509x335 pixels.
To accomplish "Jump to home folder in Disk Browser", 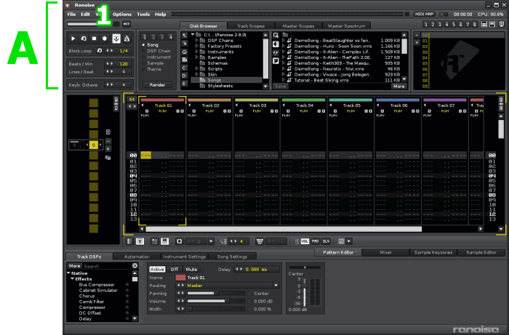I will coord(185,52).
